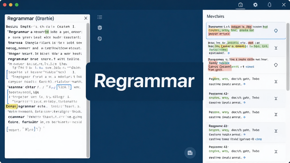Viewport: 290px width, 163px height.
Task: Close the Regrammar (0rarhie) document panel
Action: 86,18
